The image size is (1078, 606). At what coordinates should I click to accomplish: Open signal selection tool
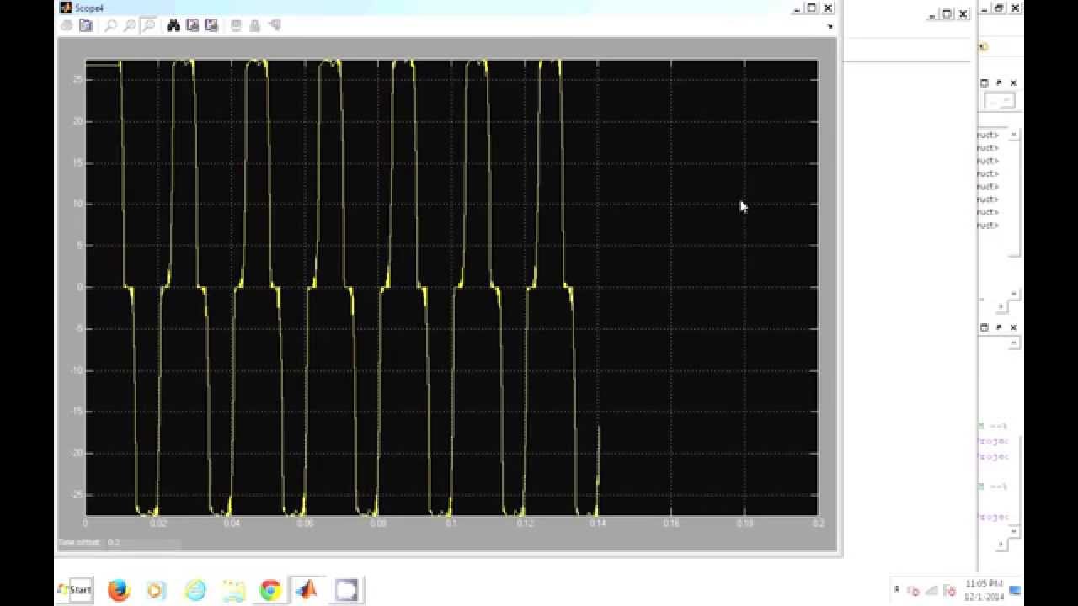point(275,26)
